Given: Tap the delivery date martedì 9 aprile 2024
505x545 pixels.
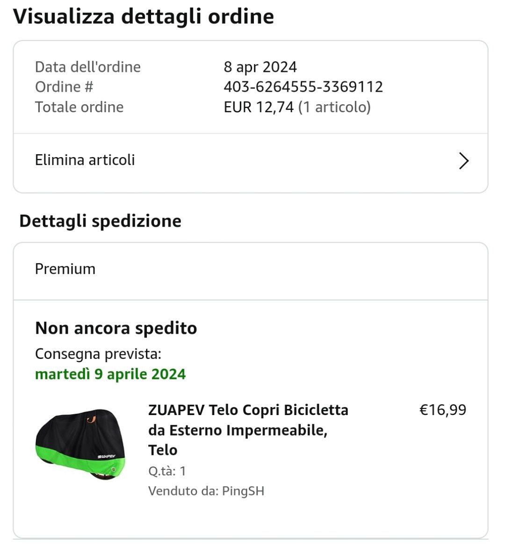Looking at the screenshot, I should 111,374.
